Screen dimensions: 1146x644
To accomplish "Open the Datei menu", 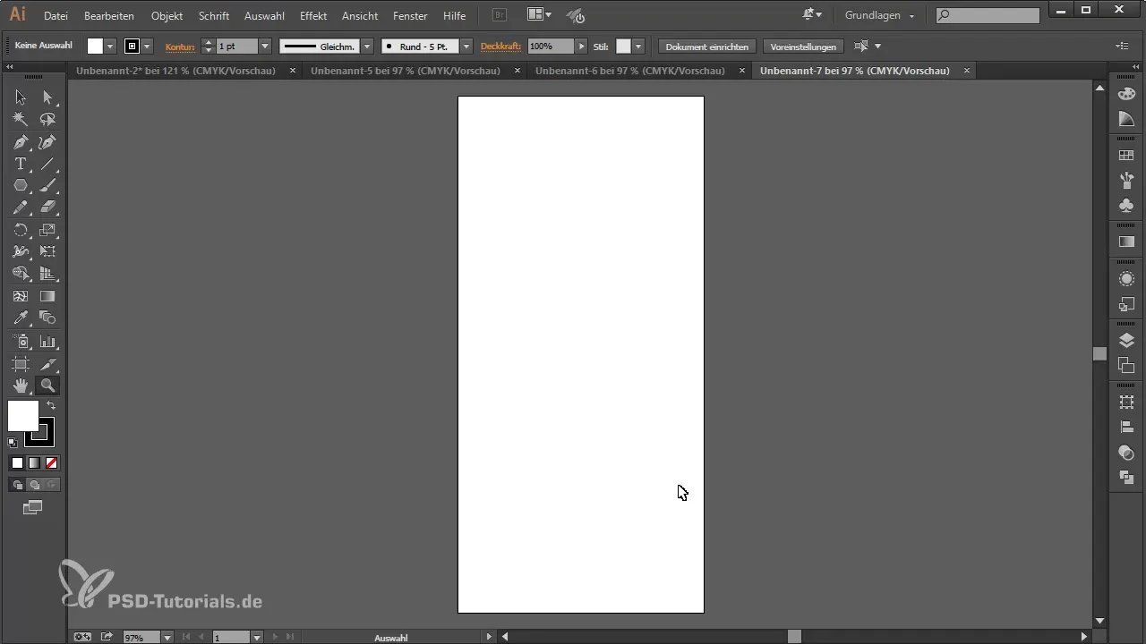I will (56, 16).
